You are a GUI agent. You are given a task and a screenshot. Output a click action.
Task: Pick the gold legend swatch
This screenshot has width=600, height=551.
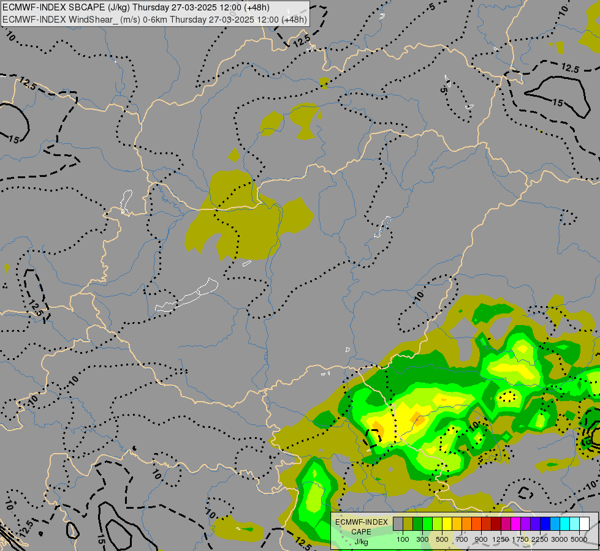pyautogui.click(x=457, y=524)
